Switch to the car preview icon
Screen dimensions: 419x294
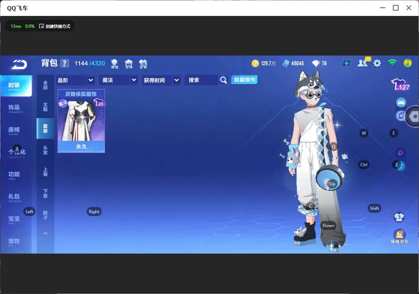pyautogui.click(x=401, y=102)
